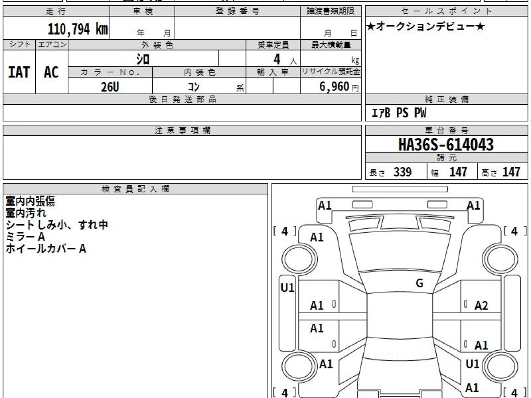Click the bottom-left tire circle in the car diagram
The width and height of the screenshot is (531, 398).
(x=298, y=366)
